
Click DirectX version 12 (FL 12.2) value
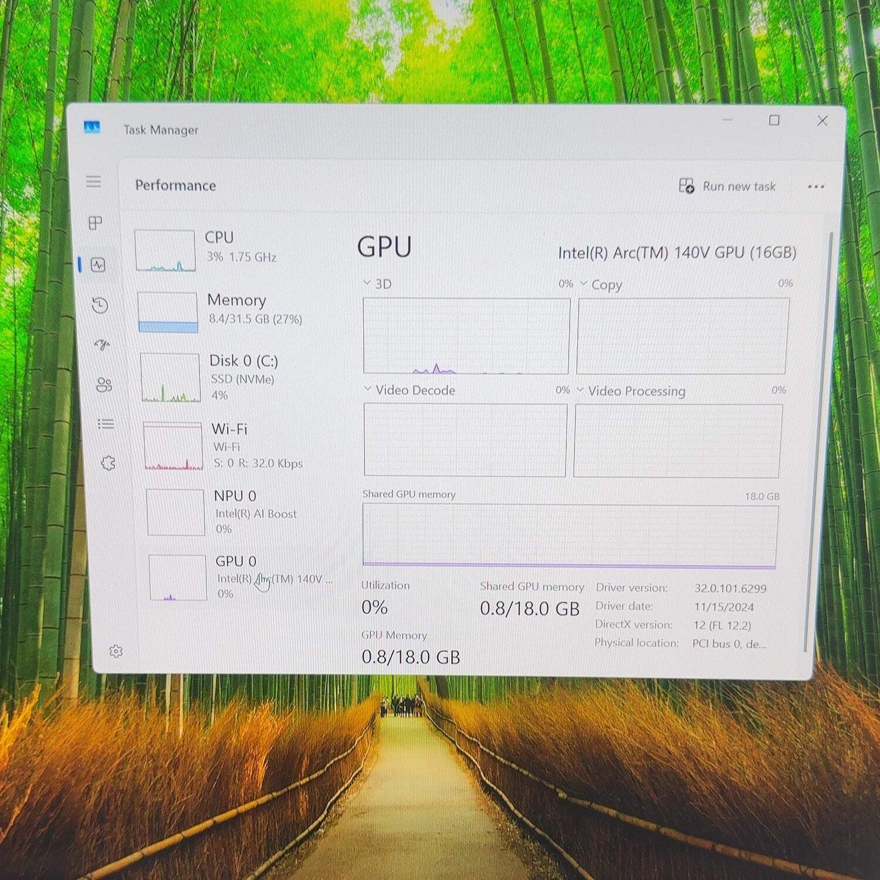(x=722, y=625)
